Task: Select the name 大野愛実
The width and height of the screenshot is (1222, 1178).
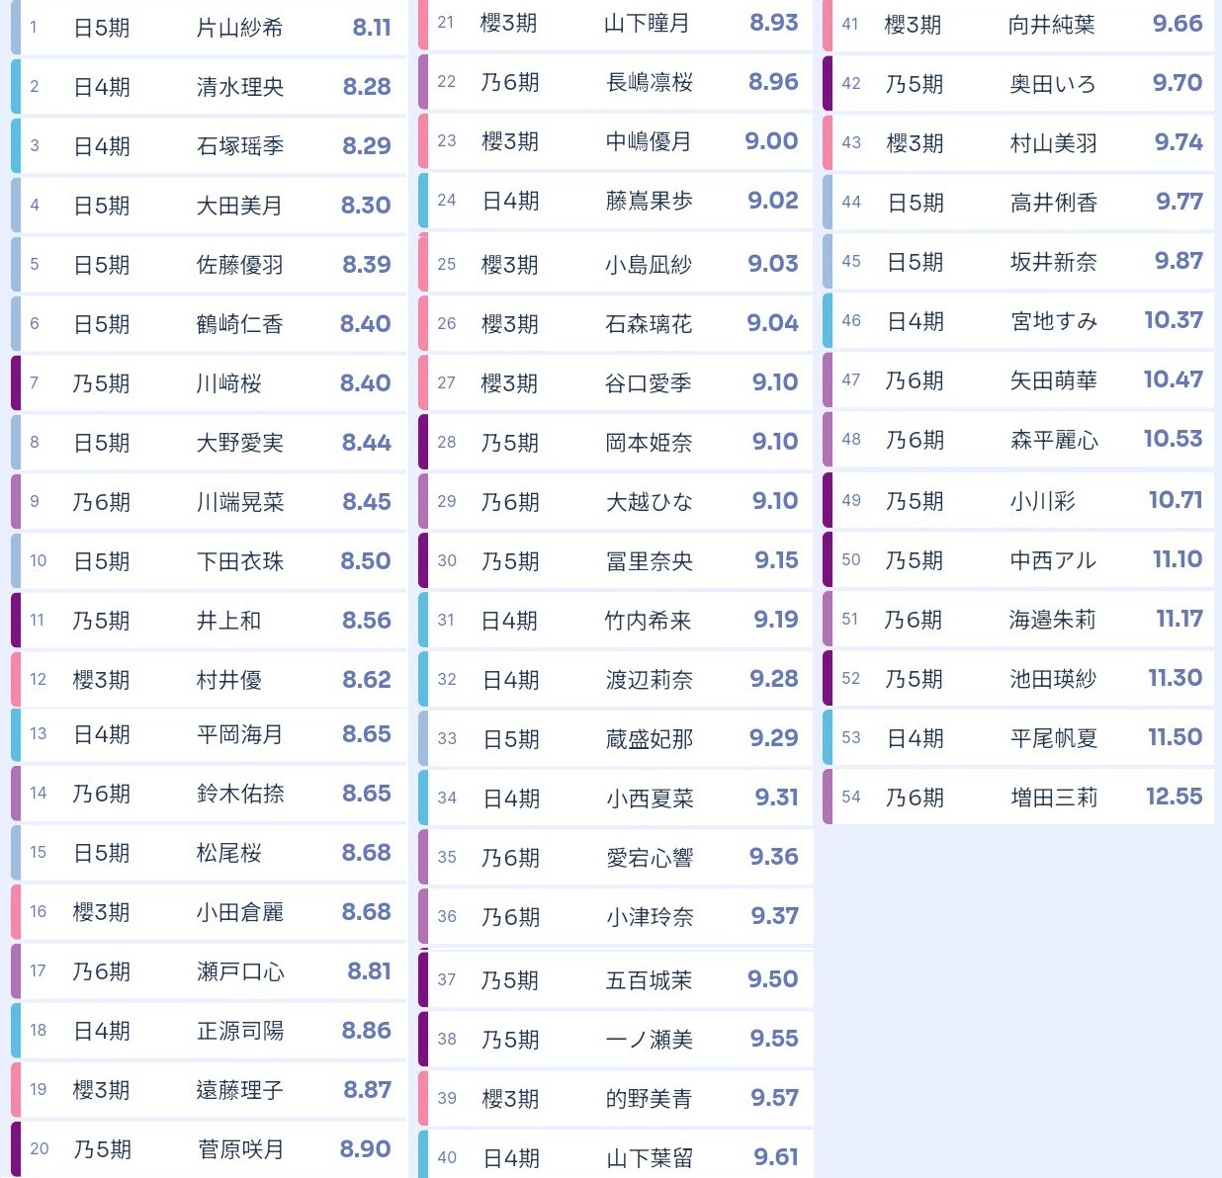Action: coord(239,443)
